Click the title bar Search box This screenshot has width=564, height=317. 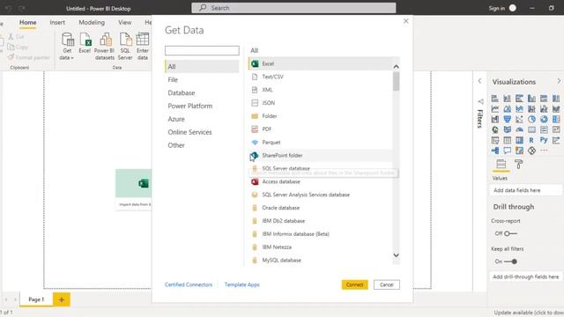pyautogui.click(x=293, y=8)
